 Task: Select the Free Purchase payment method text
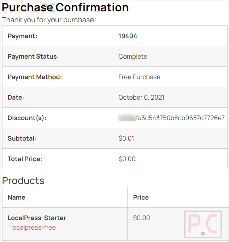pos(139,77)
